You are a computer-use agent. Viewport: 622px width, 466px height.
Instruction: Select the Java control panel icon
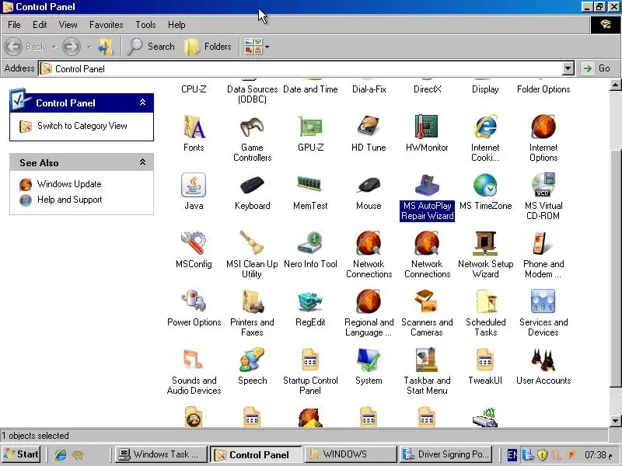(x=194, y=185)
